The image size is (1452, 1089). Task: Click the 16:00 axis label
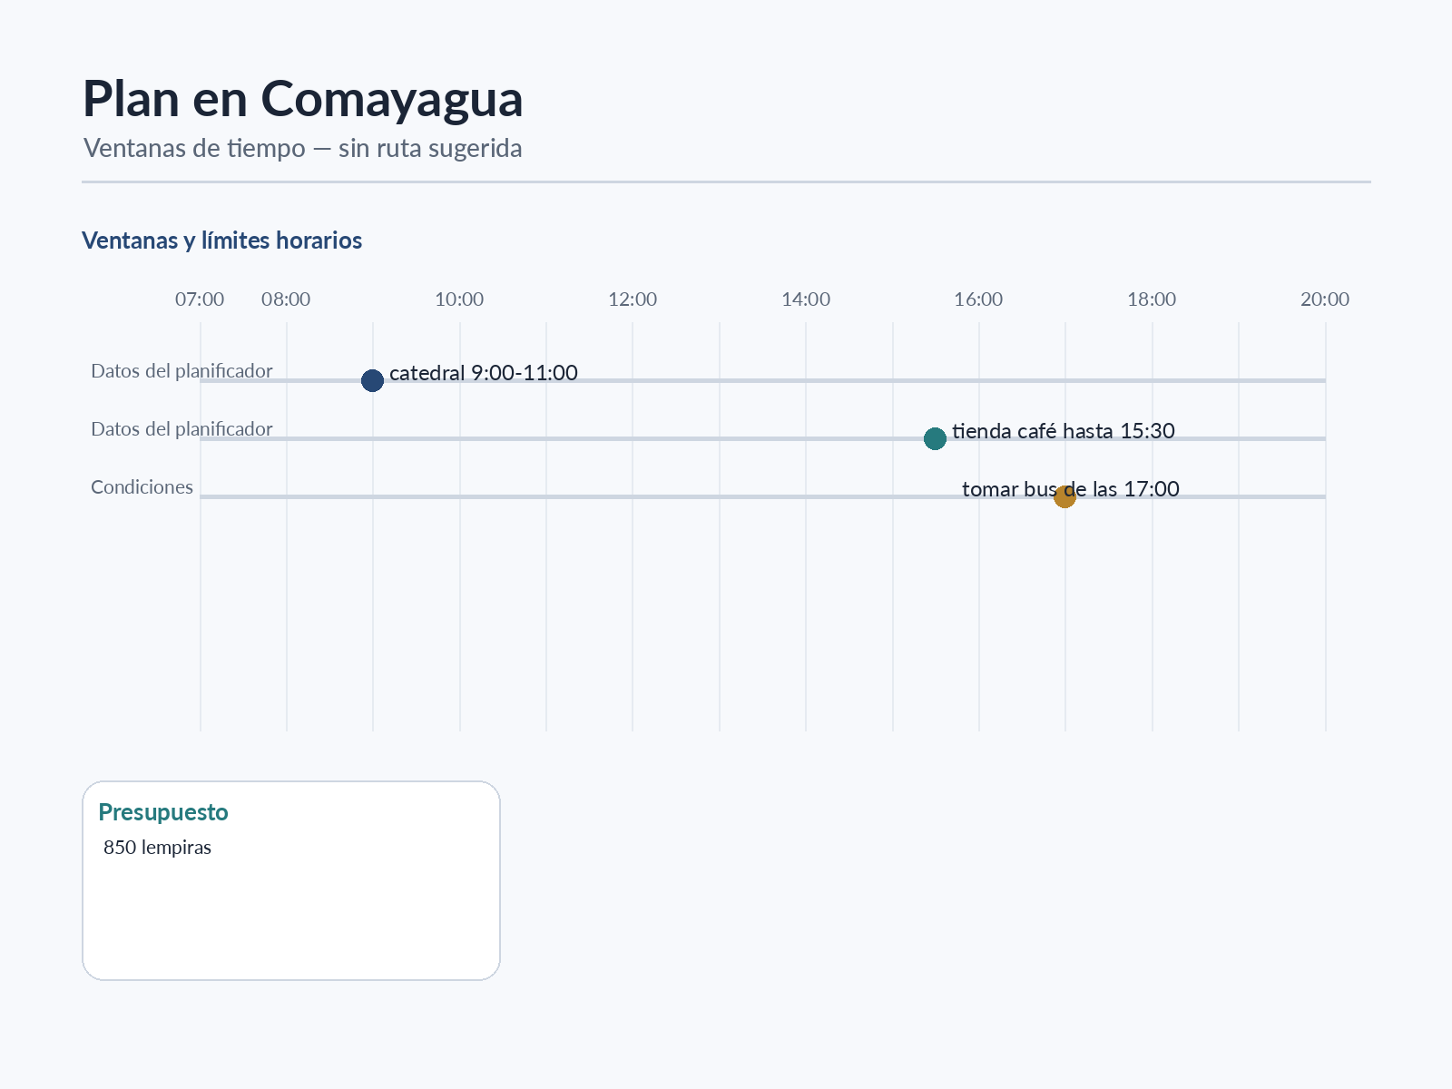978,299
